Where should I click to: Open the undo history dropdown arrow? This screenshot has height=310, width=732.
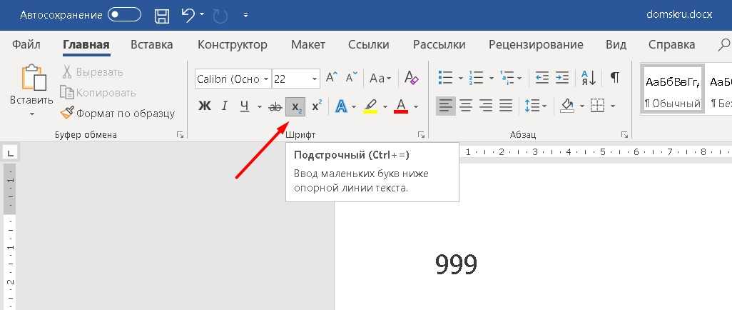[202, 14]
